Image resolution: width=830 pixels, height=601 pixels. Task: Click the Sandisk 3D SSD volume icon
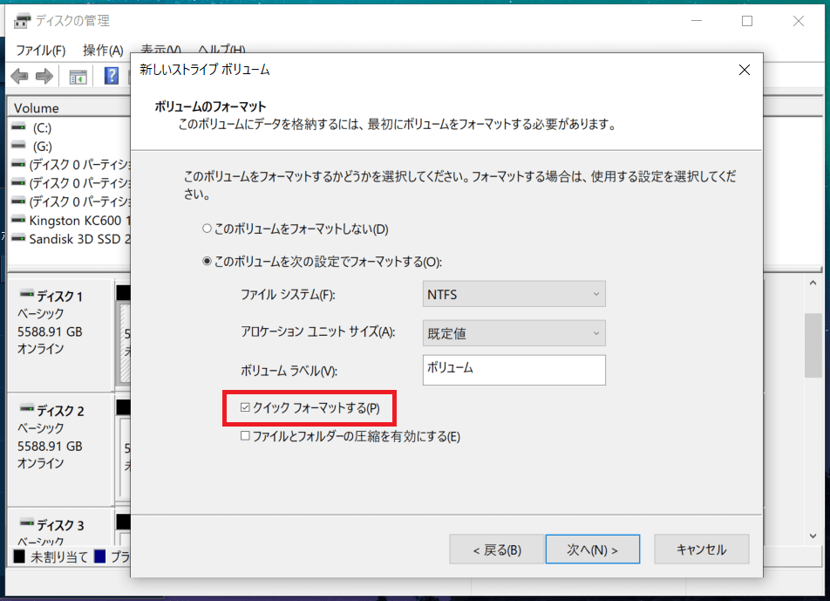pos(18,238)
